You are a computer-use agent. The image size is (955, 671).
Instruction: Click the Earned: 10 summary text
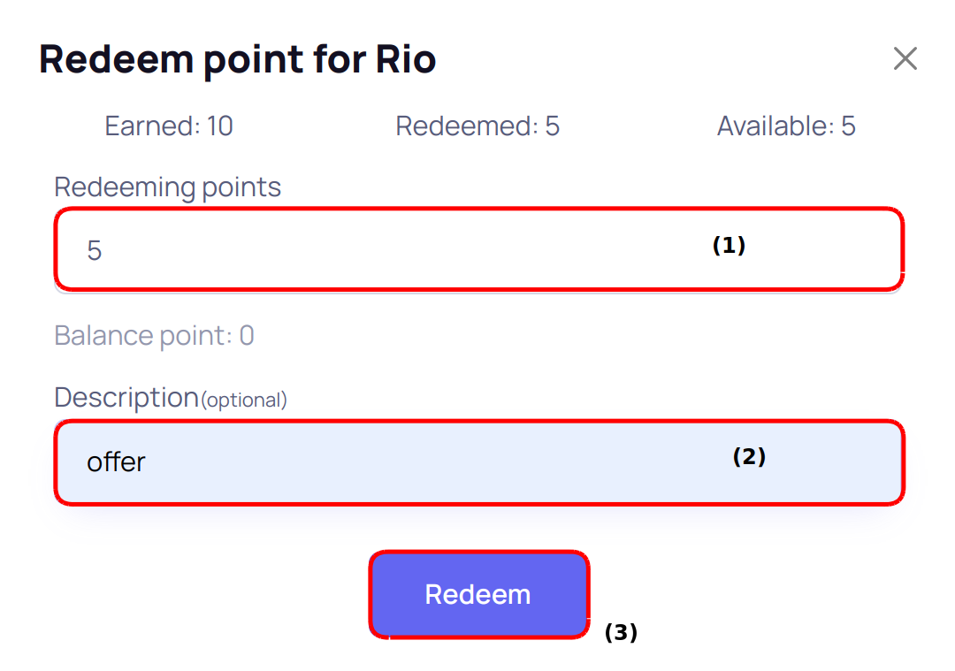(x=169, y=126)
